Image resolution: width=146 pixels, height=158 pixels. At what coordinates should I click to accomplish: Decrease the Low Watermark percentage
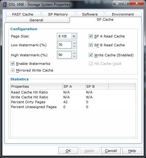[74, 46]
